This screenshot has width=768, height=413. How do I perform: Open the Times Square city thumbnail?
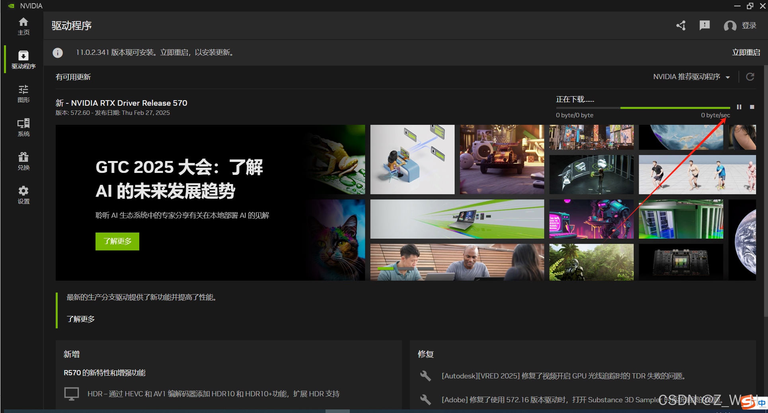(591, 137)
